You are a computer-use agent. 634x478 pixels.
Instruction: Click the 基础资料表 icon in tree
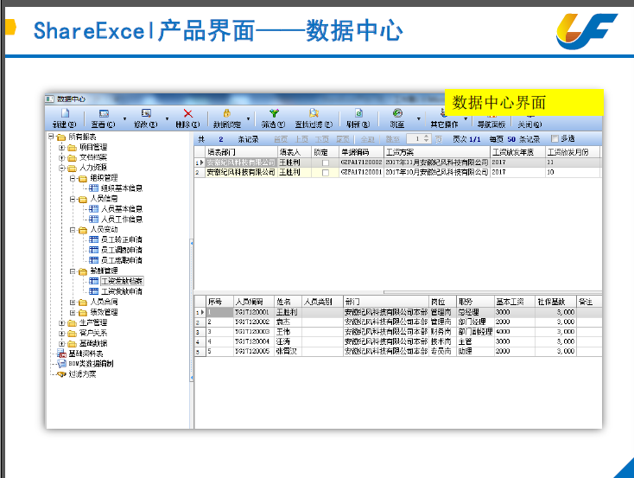pyautogui.click(x=61, y=354)
